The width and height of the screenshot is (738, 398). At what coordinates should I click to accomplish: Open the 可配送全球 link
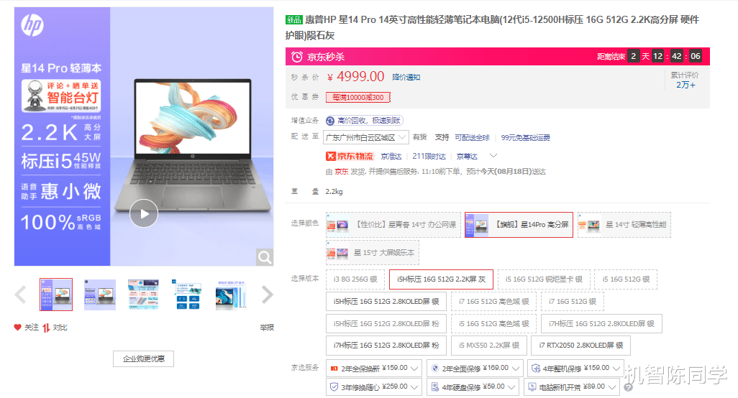472,137
